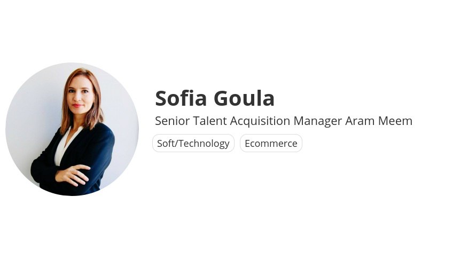Viewport: 468px width, 259px height.
Task: Click the word Manager in job title
Action: click(x=317, y=121)
